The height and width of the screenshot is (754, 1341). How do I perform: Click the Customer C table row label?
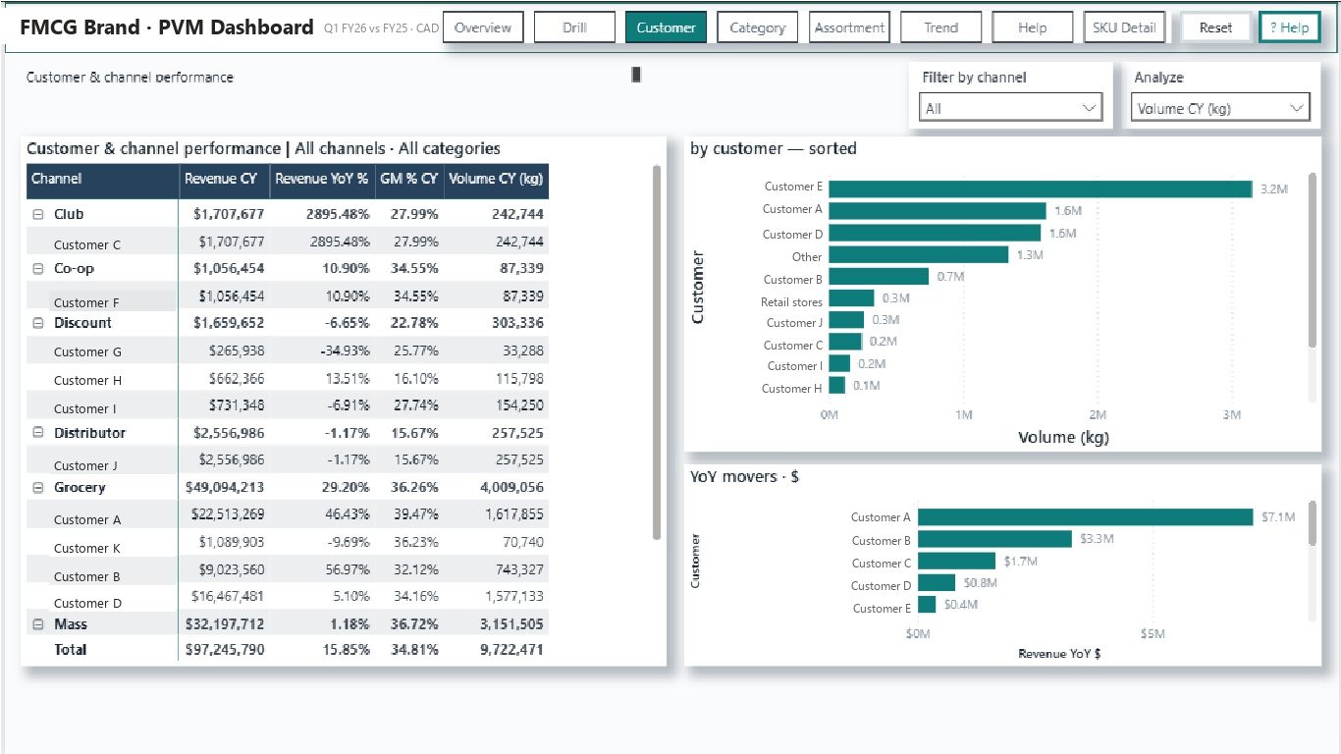pyautogui.click(x=87, y=245)
